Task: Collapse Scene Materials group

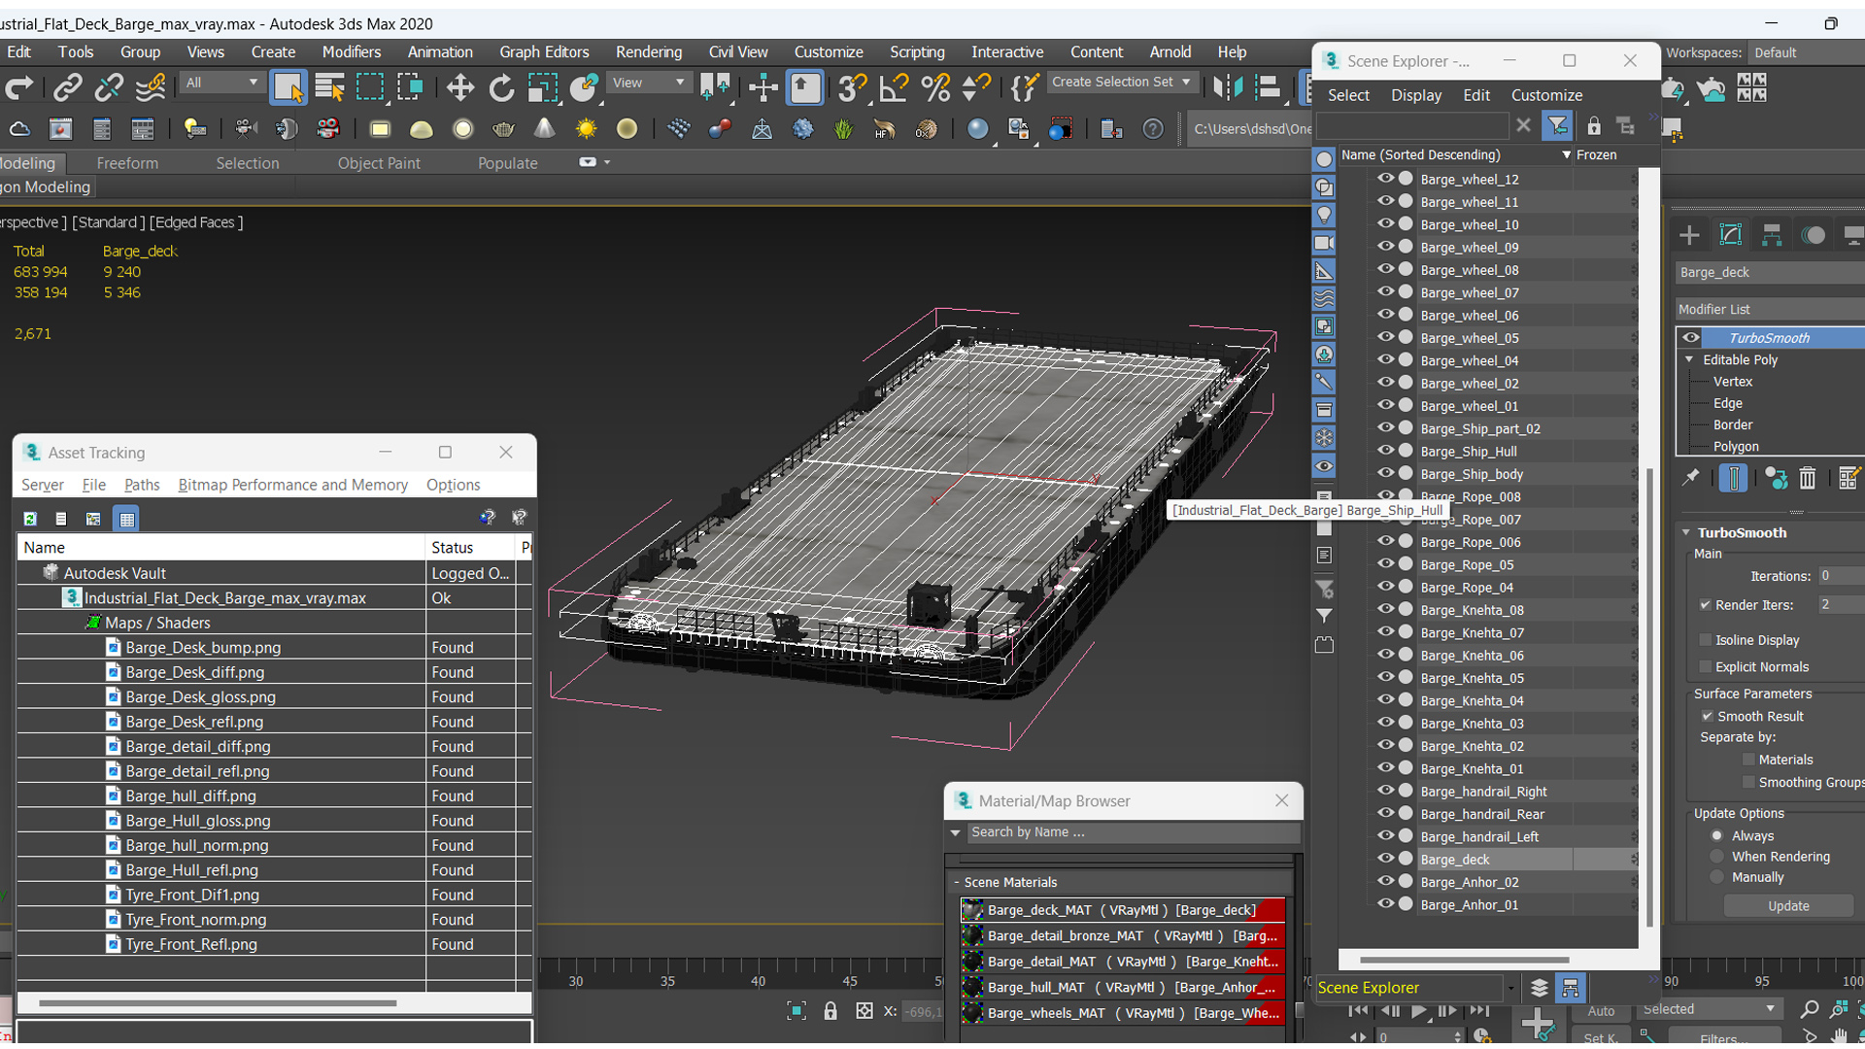Action: 957,882
